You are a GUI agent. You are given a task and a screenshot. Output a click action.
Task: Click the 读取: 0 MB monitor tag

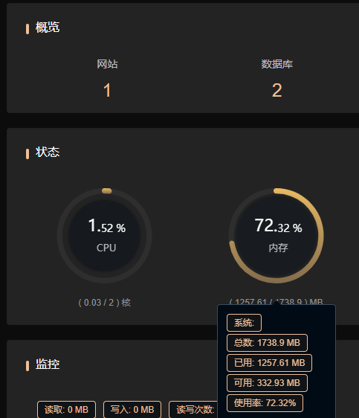[x=66, y=410]
